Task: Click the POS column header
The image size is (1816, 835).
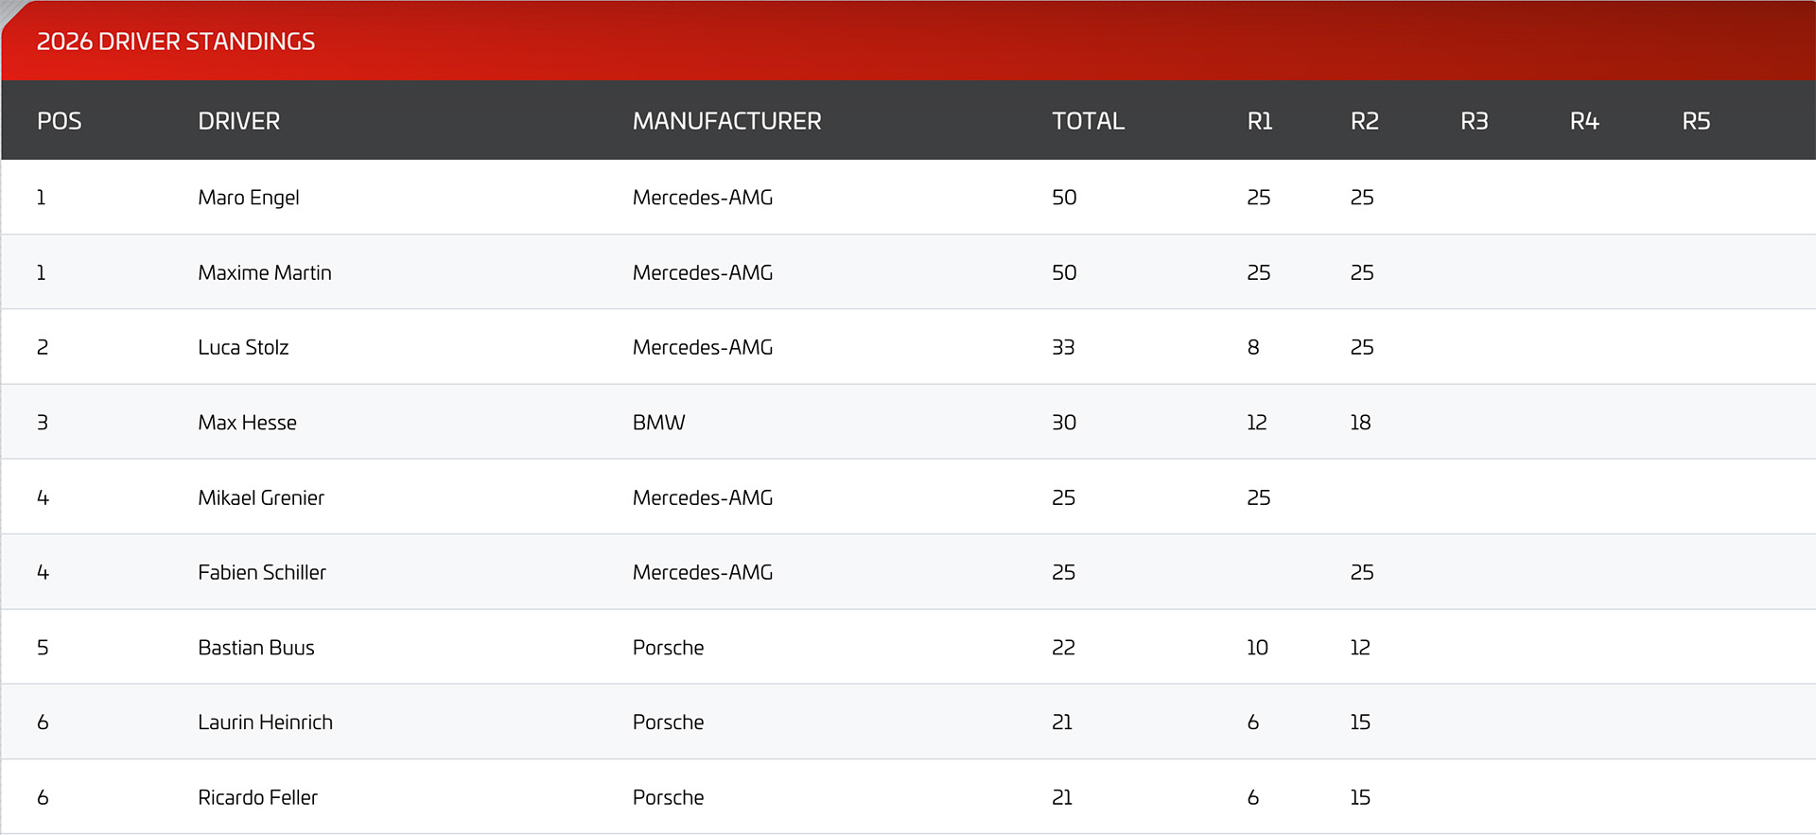Action: (x=59, y=121)
